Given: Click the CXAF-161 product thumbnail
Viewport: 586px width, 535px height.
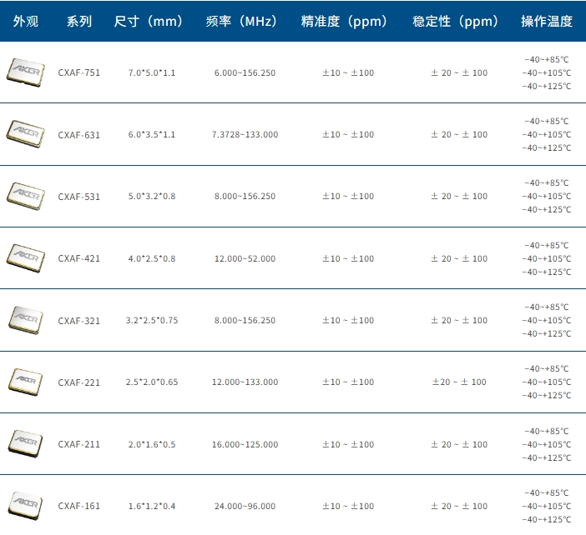Looking at the screenshot, I should click(x=25, y=505).
